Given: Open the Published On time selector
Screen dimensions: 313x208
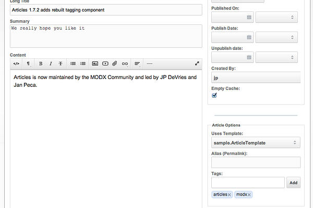Looking at the screenshot, I should [276, 17].
